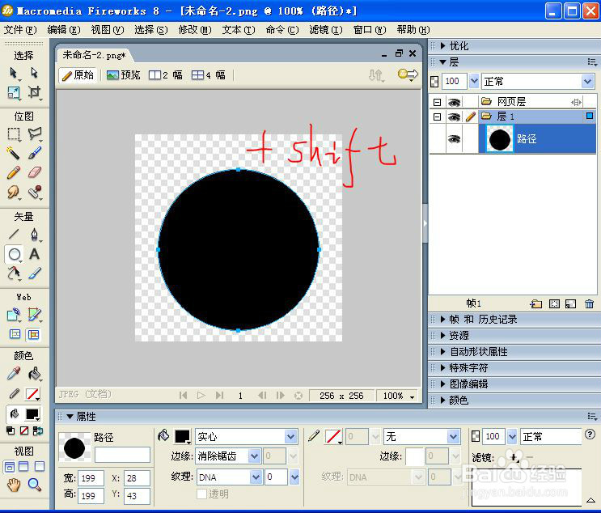This screenshot has width=601, height=513.
Task: Open the fill type 实心 dropdown
Action: (247, 436)
